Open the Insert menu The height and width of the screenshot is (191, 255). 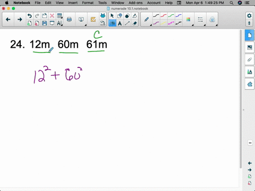[x=73, y=3]
